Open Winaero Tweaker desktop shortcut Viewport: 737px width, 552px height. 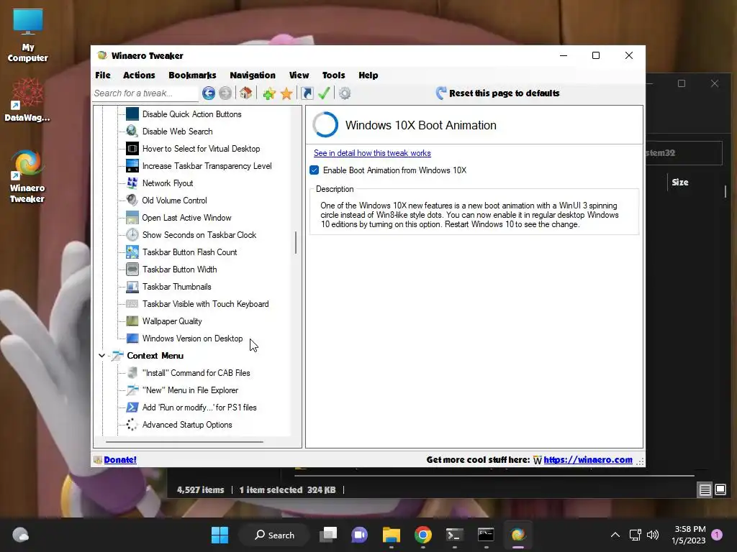(x=27, y=176)
